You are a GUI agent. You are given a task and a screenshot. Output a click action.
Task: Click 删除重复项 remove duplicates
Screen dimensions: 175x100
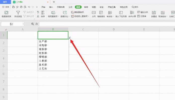pos(77,12)
